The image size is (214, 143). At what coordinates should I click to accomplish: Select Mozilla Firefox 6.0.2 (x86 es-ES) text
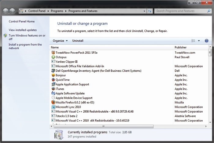tap(75, 102)
